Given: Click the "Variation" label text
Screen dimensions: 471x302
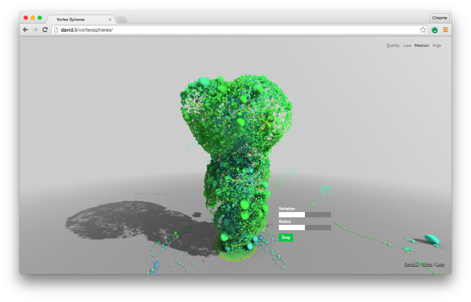Looking at the screenshot, I should point(287,208).
